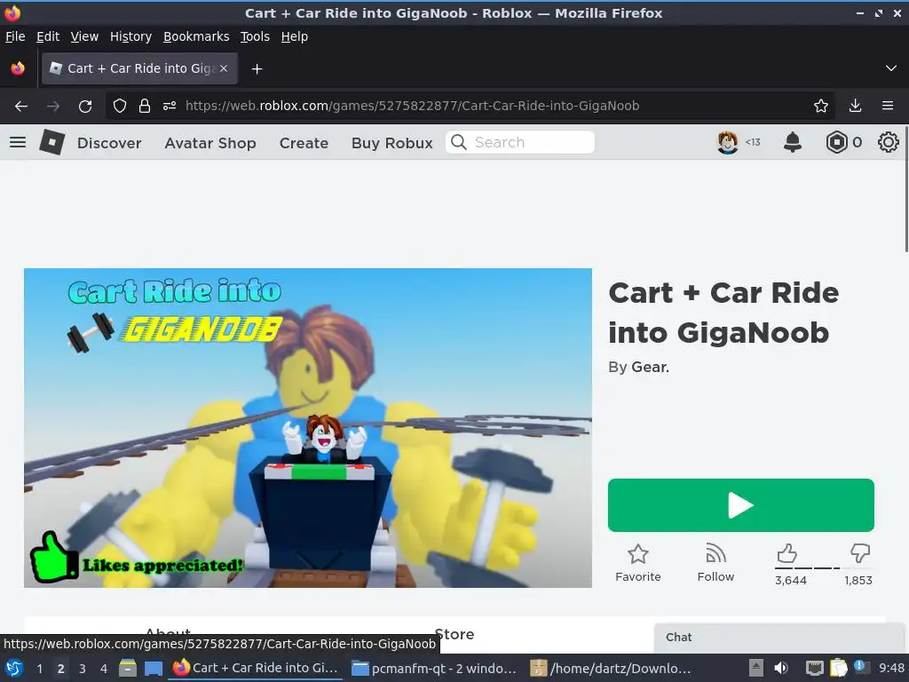Click the game thumbnail image
The width and height of the screenshot is (909, 682).
[308, 427]
